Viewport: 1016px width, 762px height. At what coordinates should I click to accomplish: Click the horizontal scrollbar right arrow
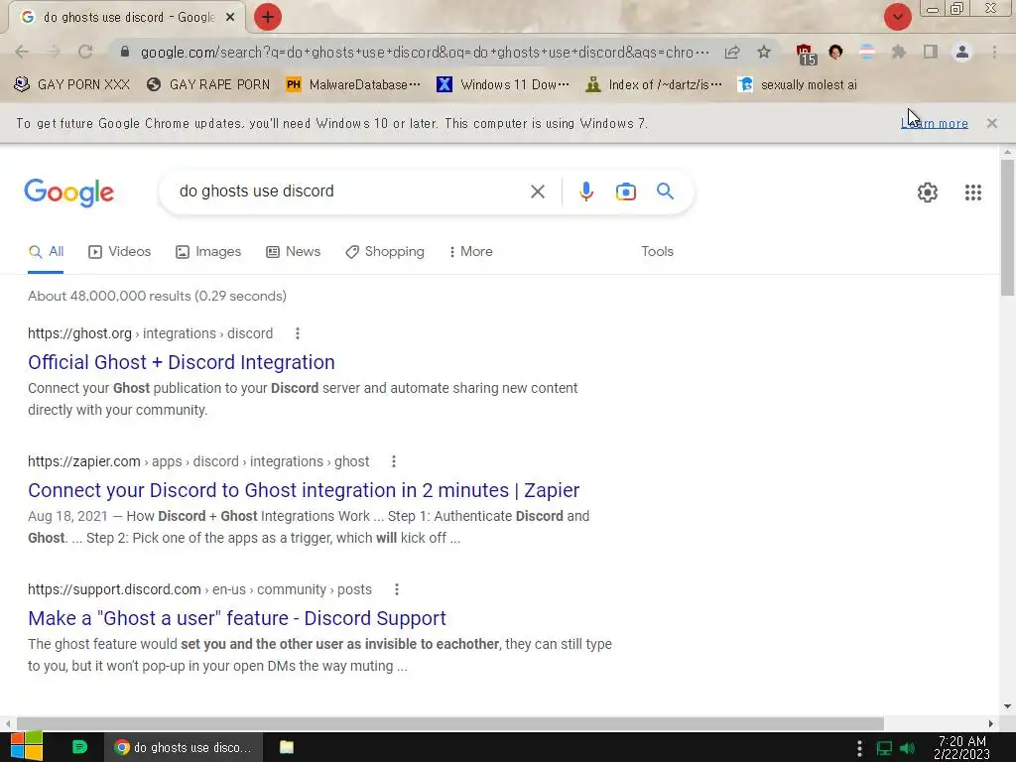[991, 723]
